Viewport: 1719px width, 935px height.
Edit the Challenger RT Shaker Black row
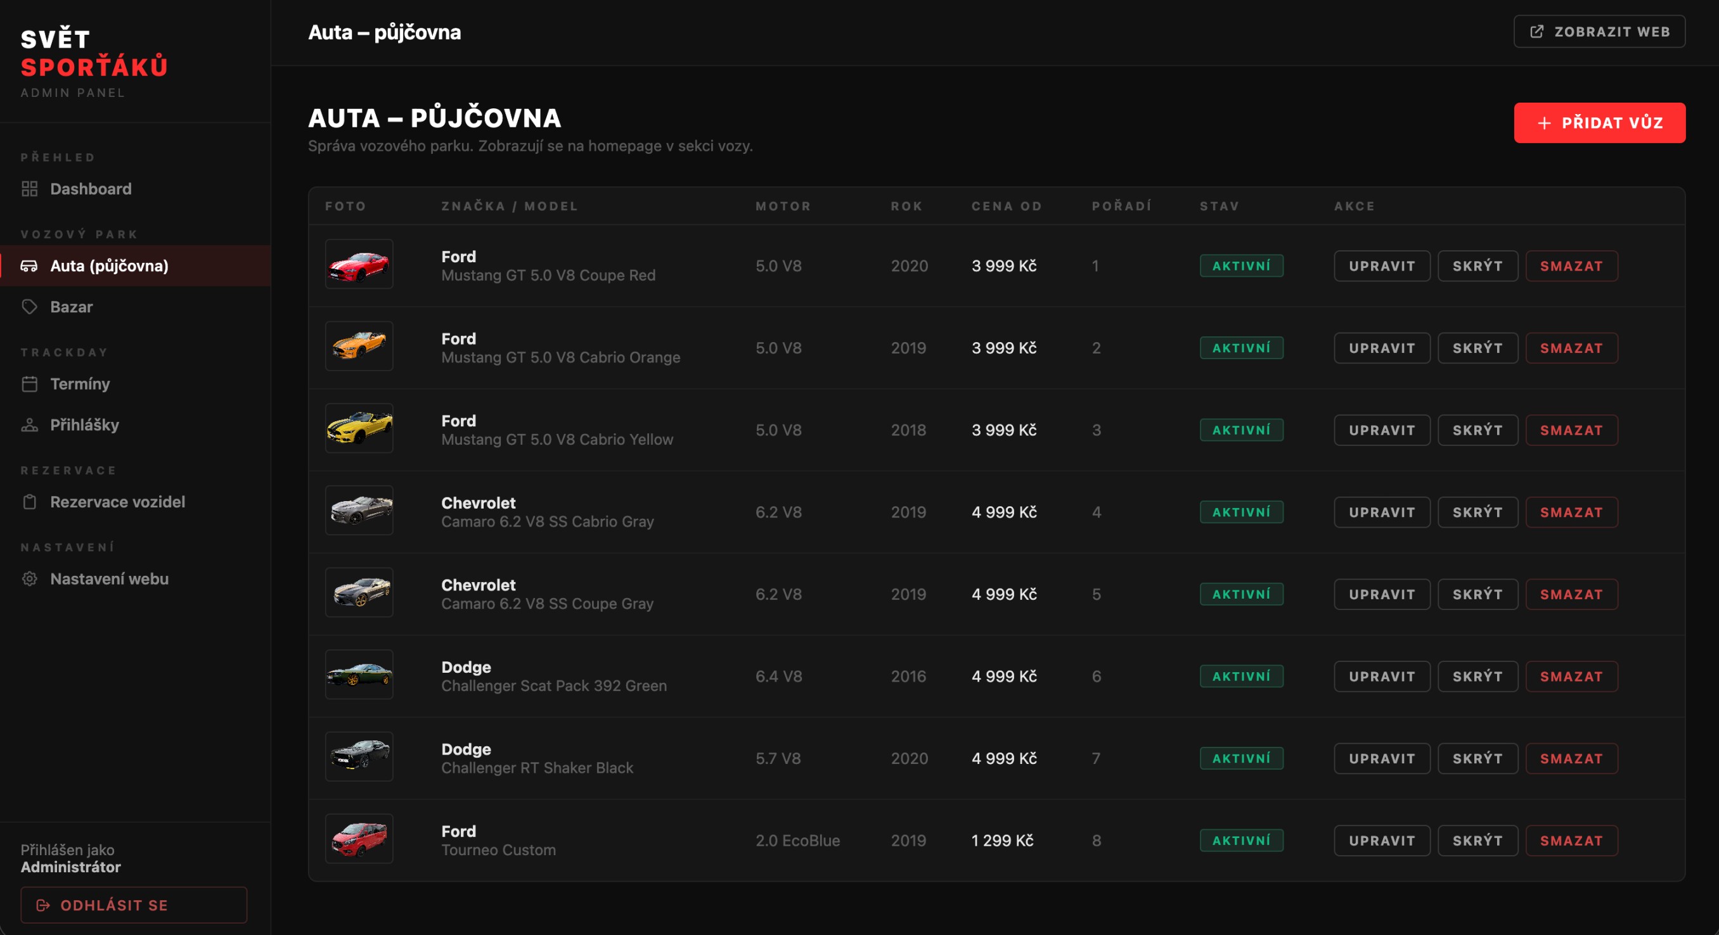[1382, 758]
